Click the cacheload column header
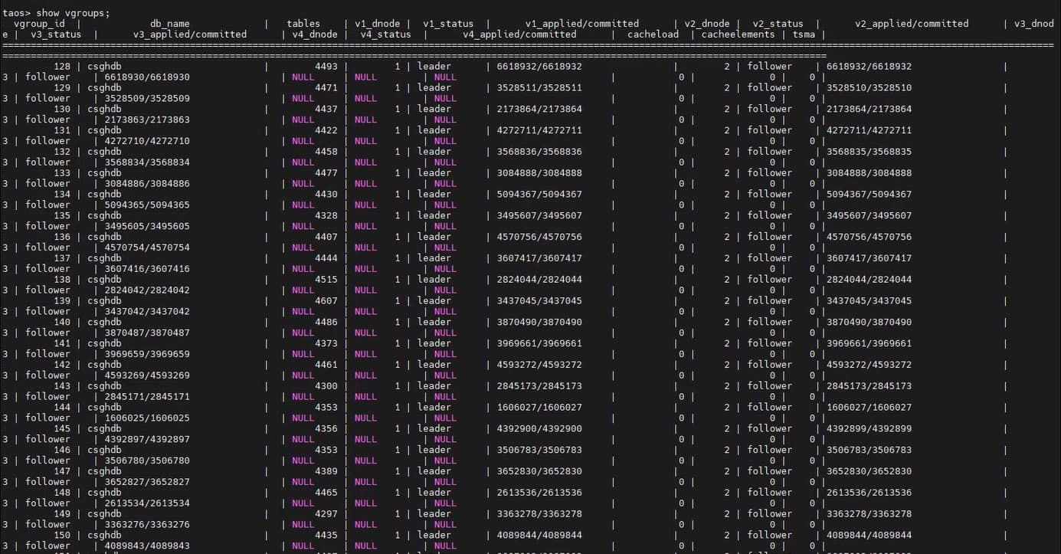Image resolution: width=1061 pixels, height=554 pixels. point(653,34)
